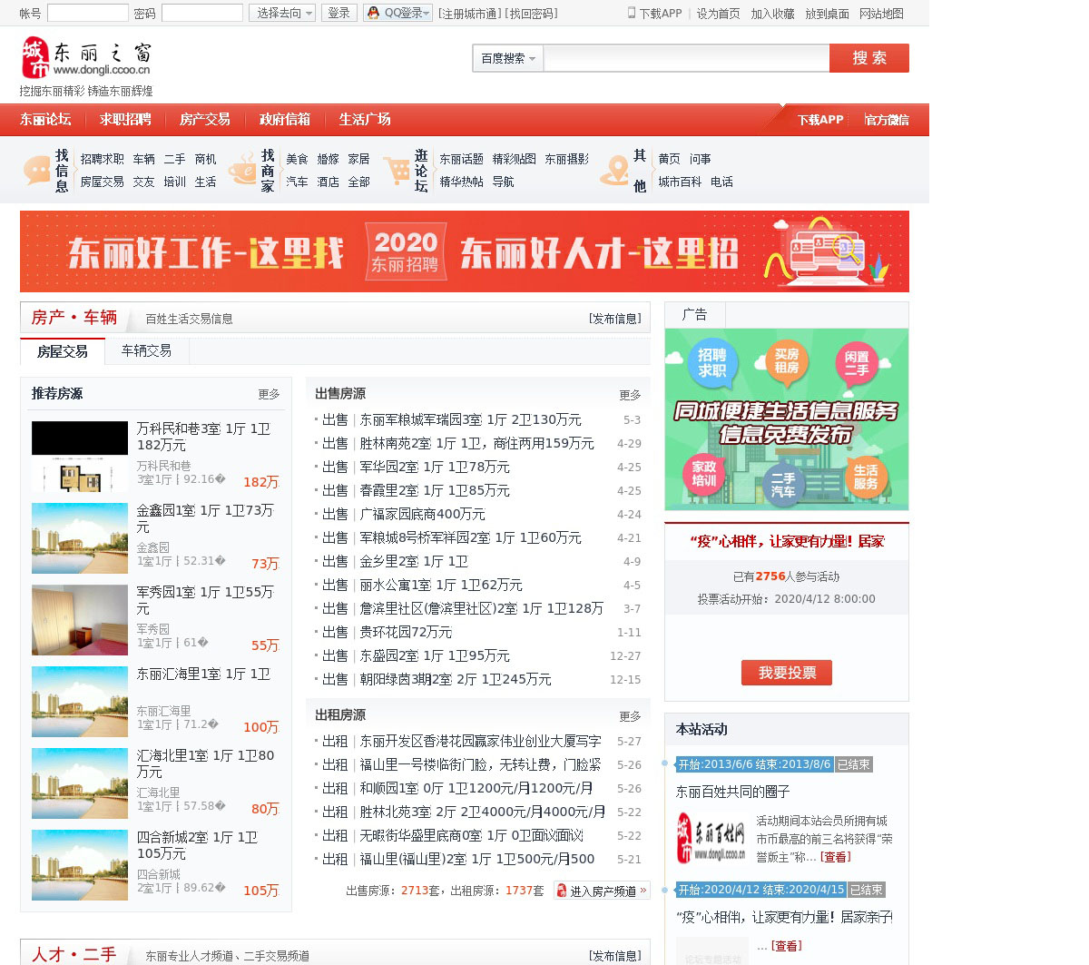Screen dimensions: 1089x965
Task: Open the 百度搜索 search engine dropdown
Action: 508,58
